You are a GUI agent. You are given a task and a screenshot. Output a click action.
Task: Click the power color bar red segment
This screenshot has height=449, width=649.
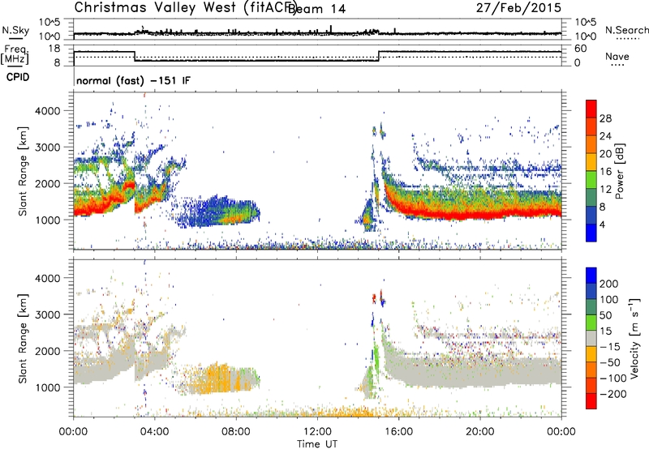click(x=591, y=109)
